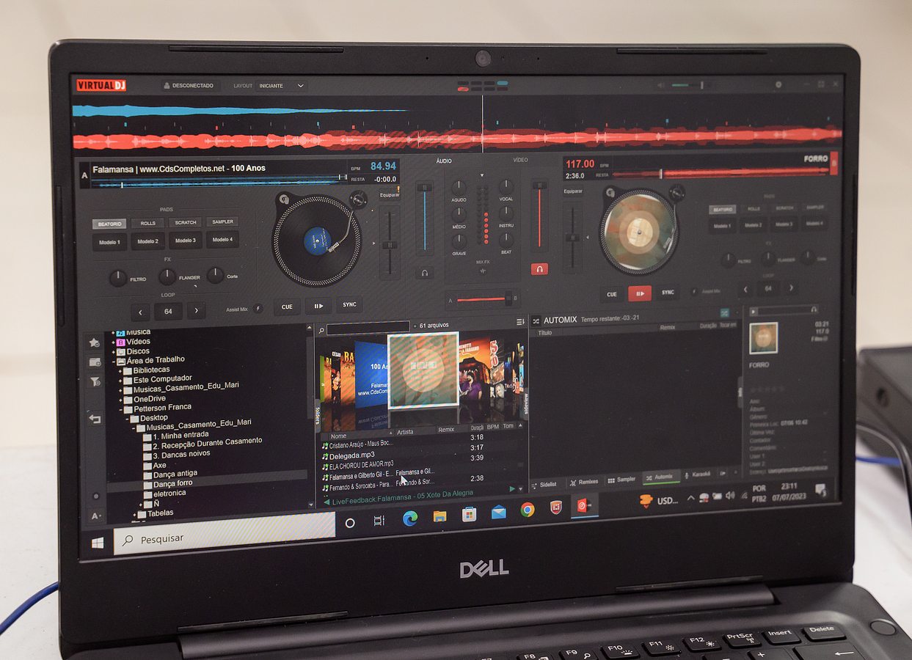Click the centered album cover thumbnail
The height and width of the screenshot is (660, 912).
click(x=423, y=370)
